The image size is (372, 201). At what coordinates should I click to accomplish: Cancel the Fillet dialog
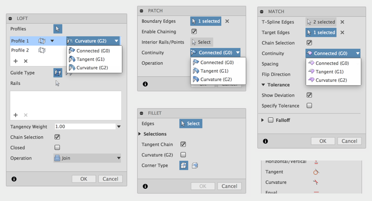pos(229,186)
